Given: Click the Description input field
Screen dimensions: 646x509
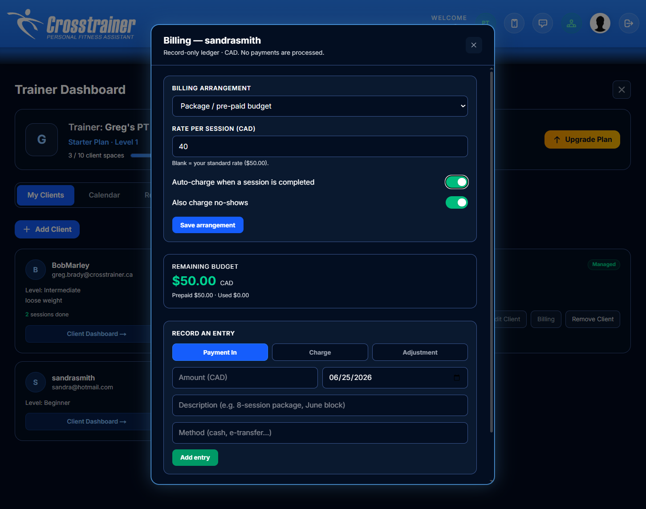Looking at the screenshot, I should 320,405.
